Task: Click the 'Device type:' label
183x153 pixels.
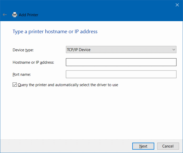Action: [x=23, y=50]
